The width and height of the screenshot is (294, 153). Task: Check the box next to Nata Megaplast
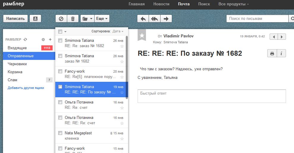coord(60,133)
